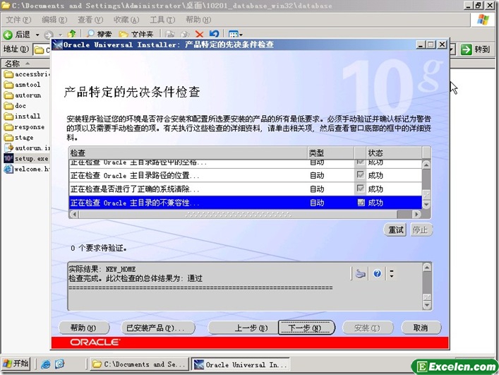Select the setup.exe file
The image size is (499, 375).
click(x=26, y=158)
